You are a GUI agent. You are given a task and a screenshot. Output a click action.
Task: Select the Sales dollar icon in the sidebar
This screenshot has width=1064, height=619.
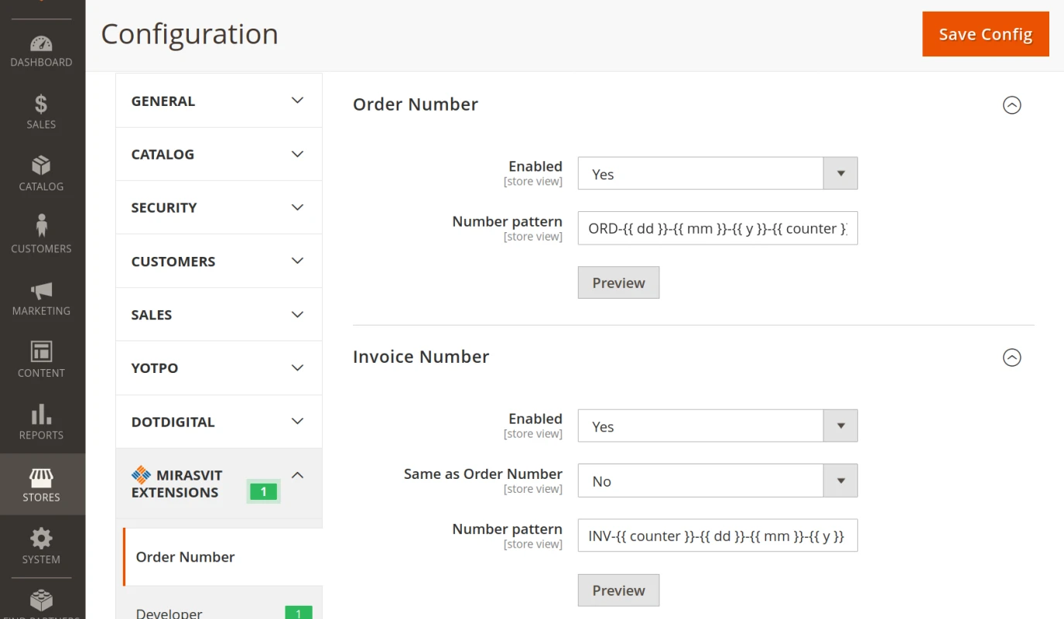coord(41,107)
